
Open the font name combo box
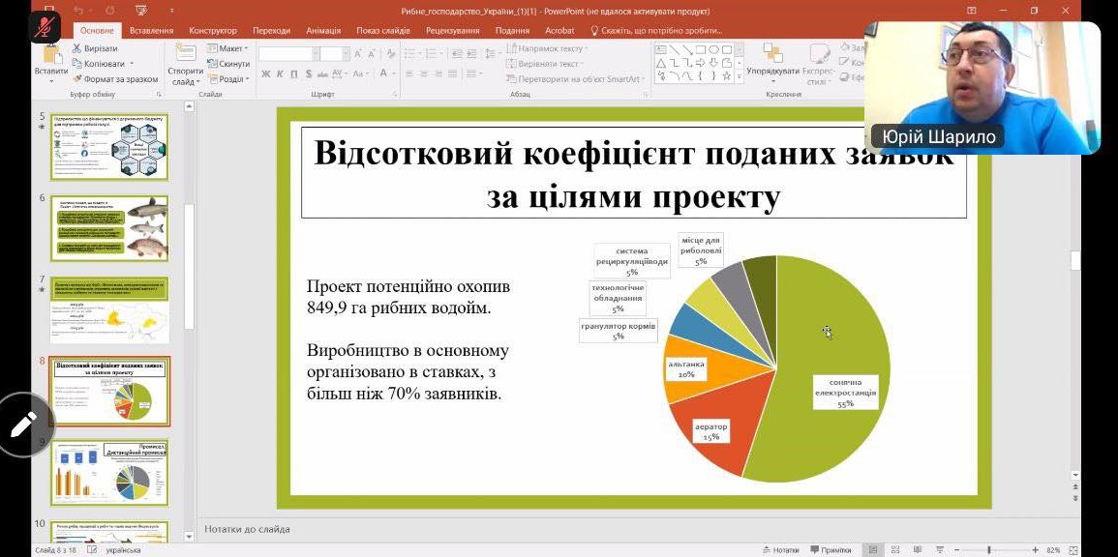pos(287,53)
